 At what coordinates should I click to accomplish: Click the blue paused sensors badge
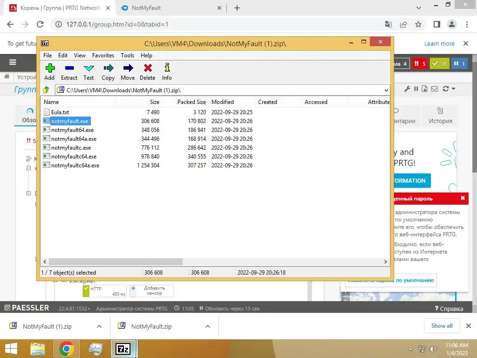(x=459, y=63)
